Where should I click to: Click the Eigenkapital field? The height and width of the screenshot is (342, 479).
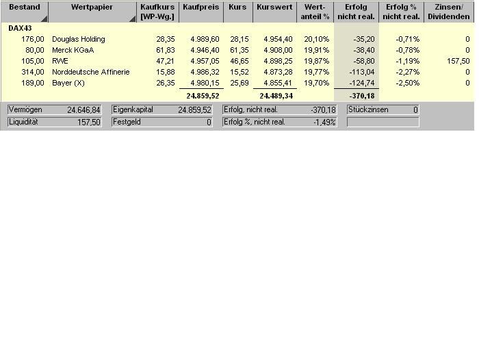point(162,109)
